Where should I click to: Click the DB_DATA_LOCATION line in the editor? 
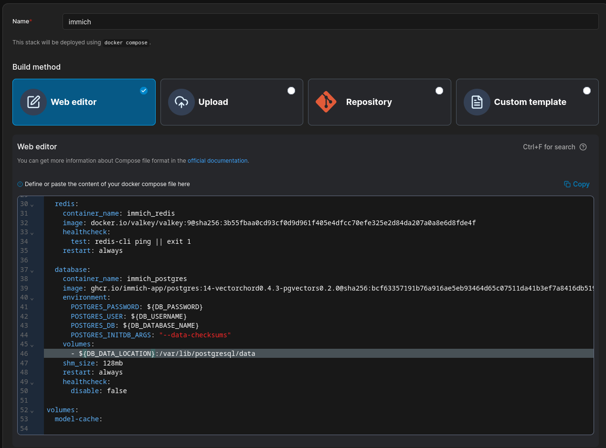point(319,354)
